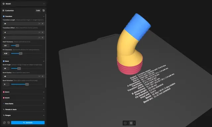The image size is (212, 127).
Task: Click the Threads & Seals section icon
Action: pyautogui.click(x=4, y=110)
